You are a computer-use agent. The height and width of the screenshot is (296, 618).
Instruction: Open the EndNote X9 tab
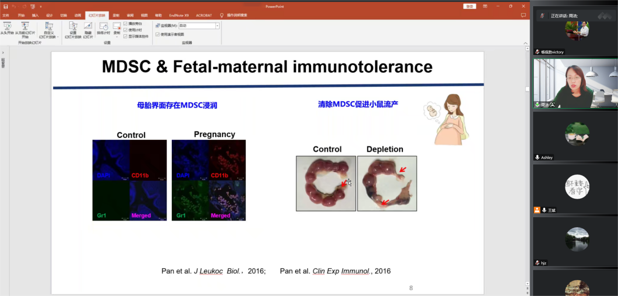(179, 15)
